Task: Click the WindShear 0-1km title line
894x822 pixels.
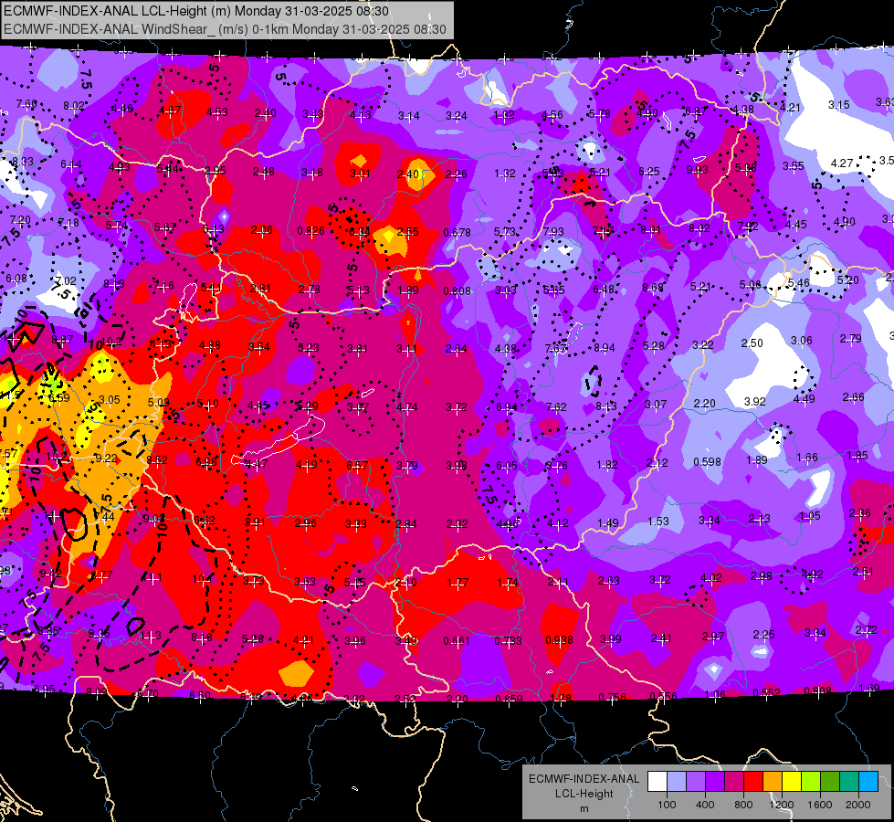Action: [225, 29]
